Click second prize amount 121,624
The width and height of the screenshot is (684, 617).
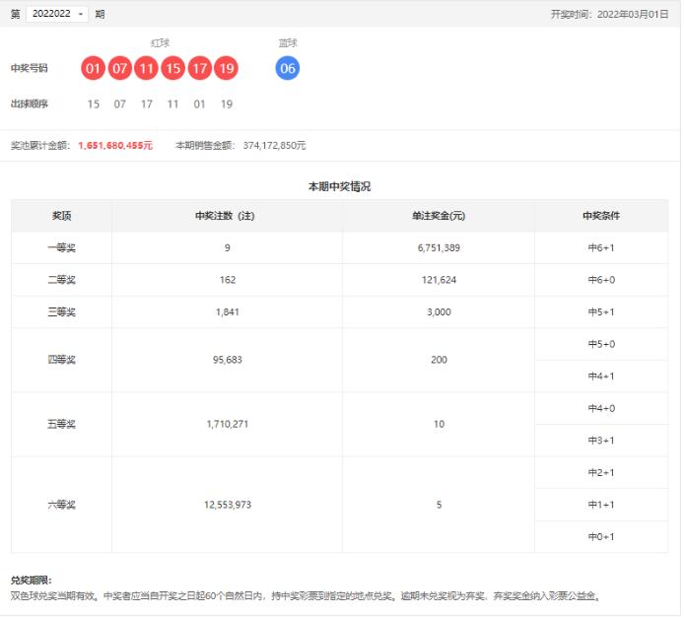pyautogui.click(x=439, y=280)
